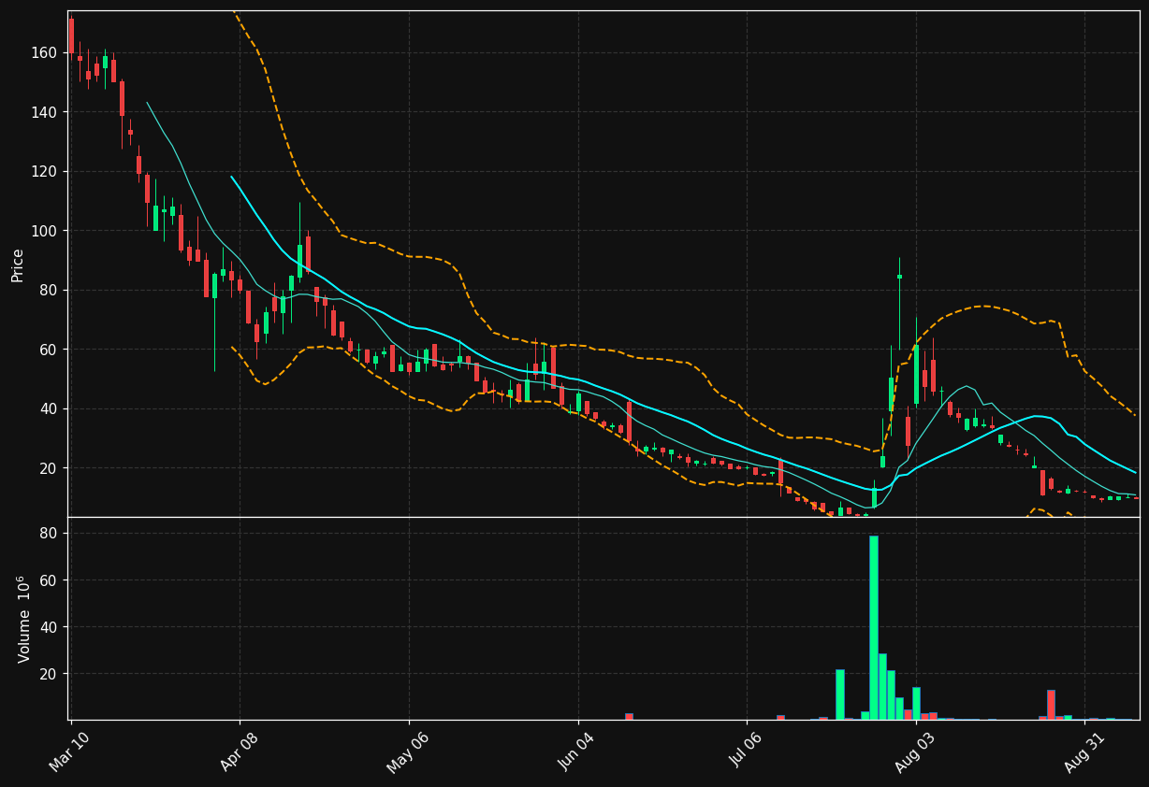Viewport: 1149px width, 787px height.
Task: Click the 40 volume axis value
Action: pyautogui.click(x=48, y=626)
